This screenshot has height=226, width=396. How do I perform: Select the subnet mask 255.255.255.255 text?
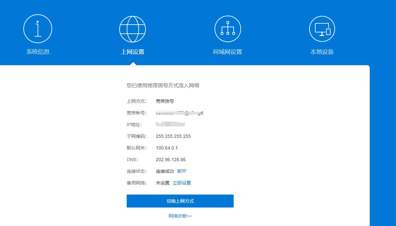[173, 136]
